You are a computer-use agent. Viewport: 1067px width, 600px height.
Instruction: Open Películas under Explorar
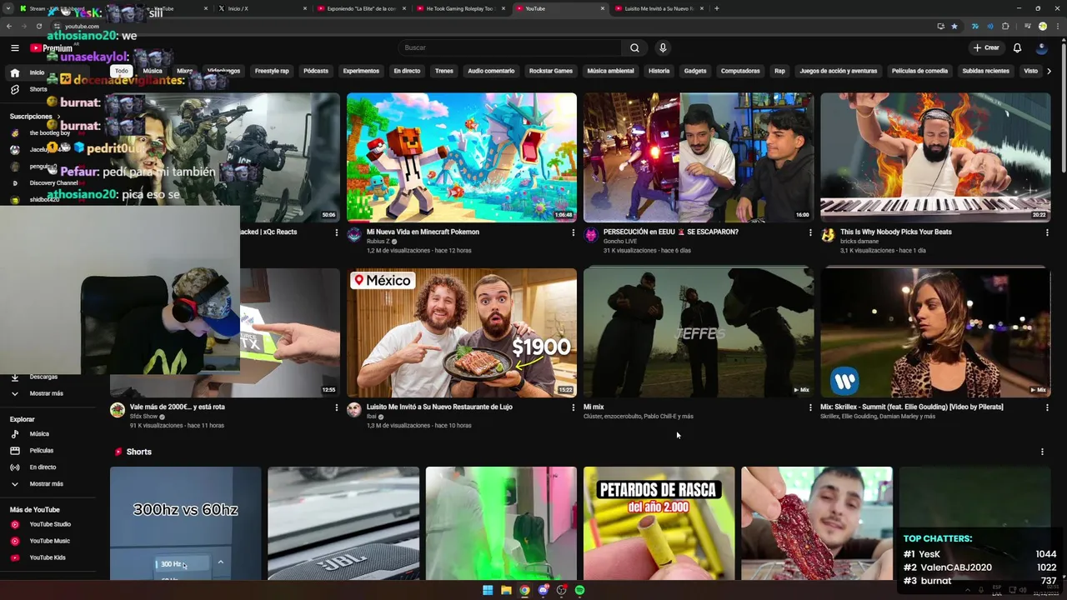[42, 450]
